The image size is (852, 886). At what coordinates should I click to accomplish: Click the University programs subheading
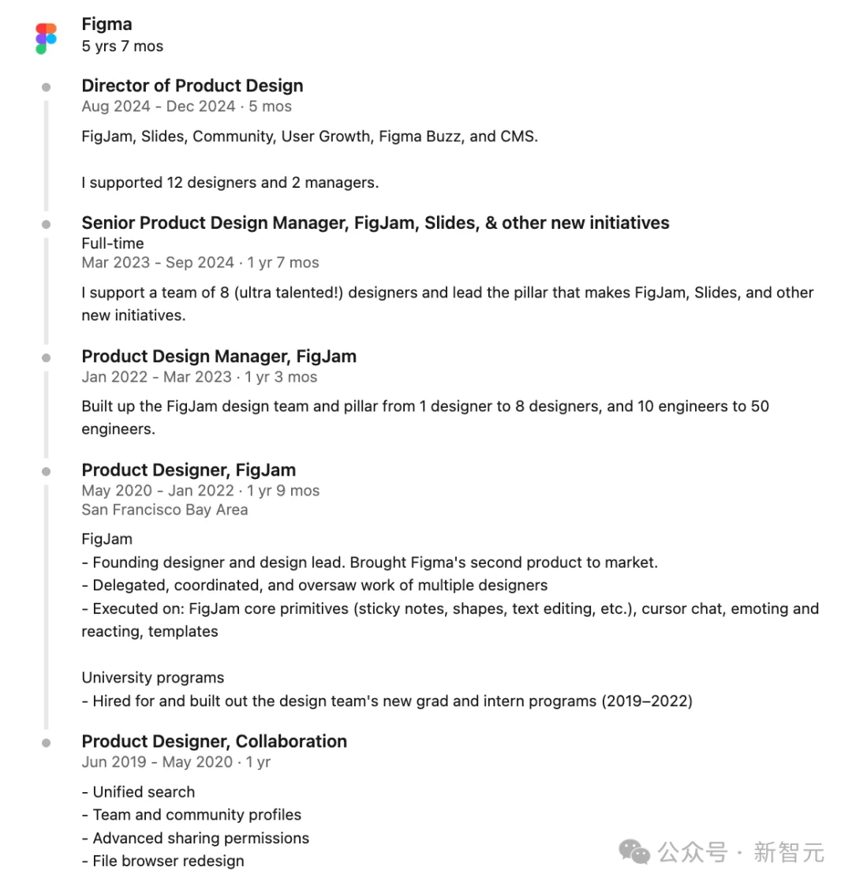(152, 678)
